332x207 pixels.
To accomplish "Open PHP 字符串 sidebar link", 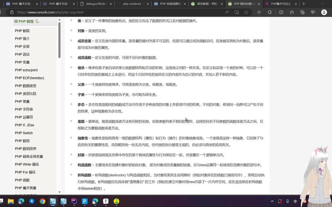I will [x=24, y=109].
